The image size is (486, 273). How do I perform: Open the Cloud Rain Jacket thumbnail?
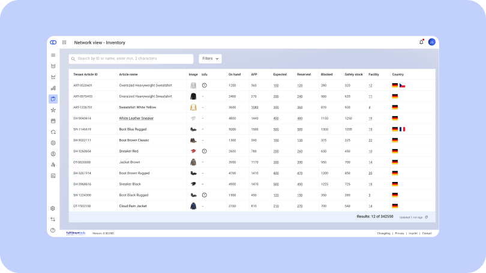[x=193, y=206]
